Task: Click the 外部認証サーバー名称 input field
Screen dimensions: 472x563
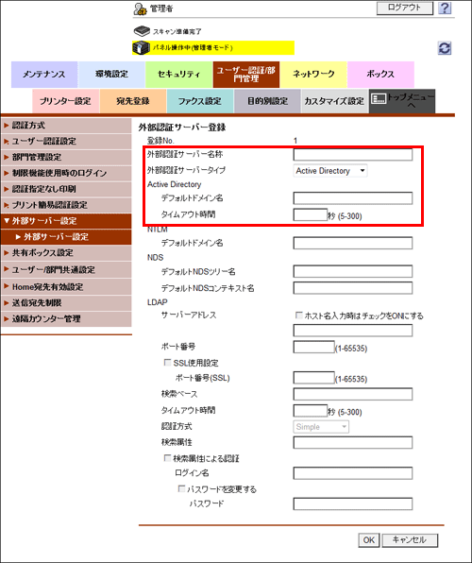Action: 352,154
